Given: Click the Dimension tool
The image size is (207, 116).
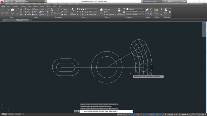Looking at the screenshot, I should [x=57, y=11].
